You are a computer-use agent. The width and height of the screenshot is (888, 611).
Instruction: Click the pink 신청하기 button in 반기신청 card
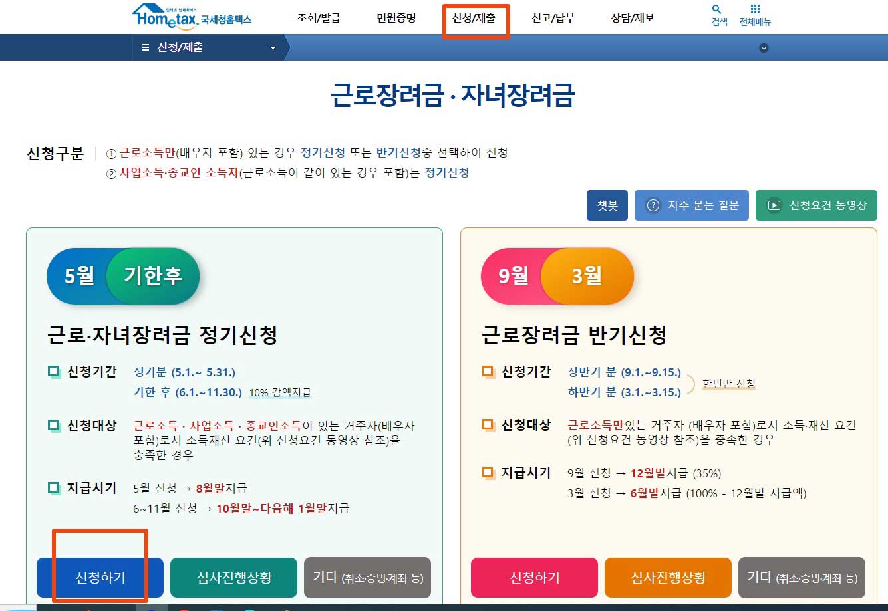534,578
